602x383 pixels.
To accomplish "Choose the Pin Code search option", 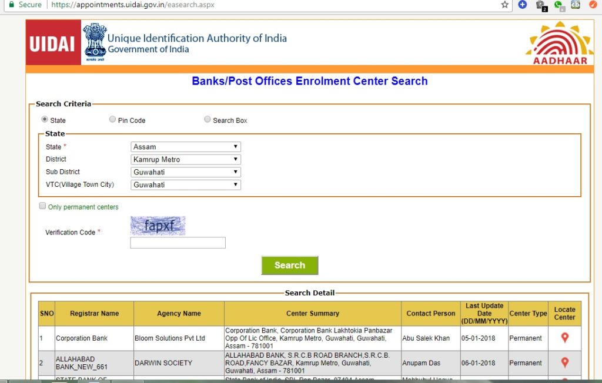I will tap(112, 119).
